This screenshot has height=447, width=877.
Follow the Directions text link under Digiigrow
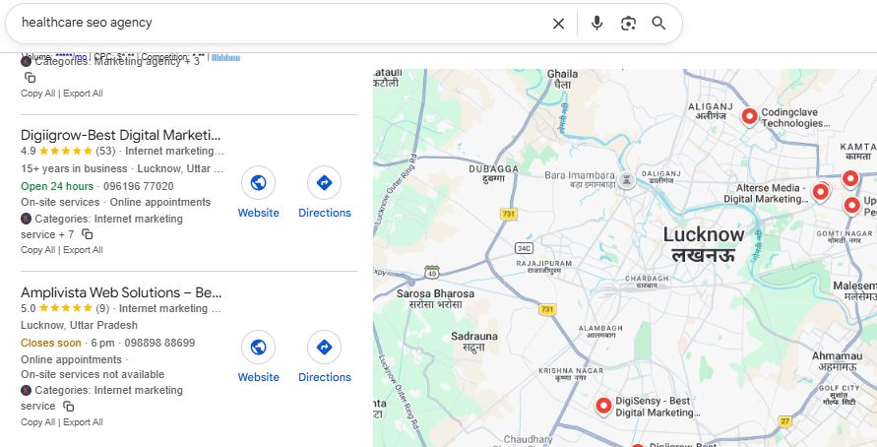tap(325, 213)
